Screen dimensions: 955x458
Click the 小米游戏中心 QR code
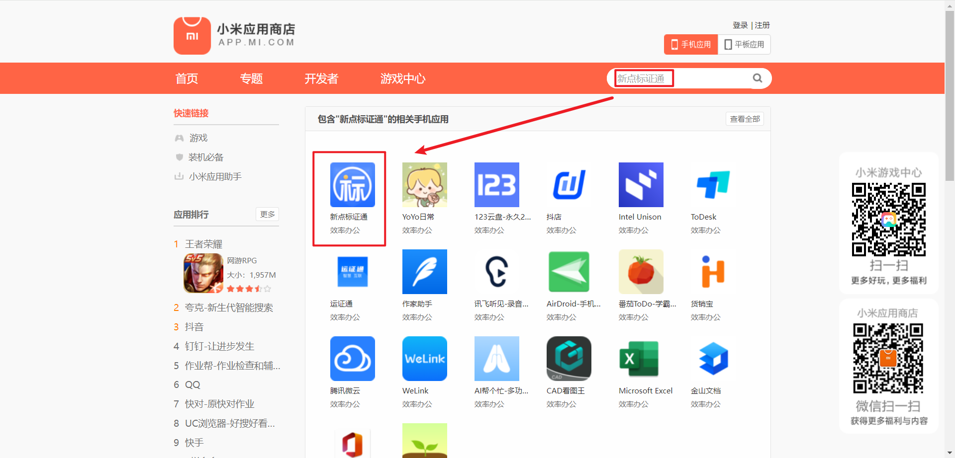point(889,219)
